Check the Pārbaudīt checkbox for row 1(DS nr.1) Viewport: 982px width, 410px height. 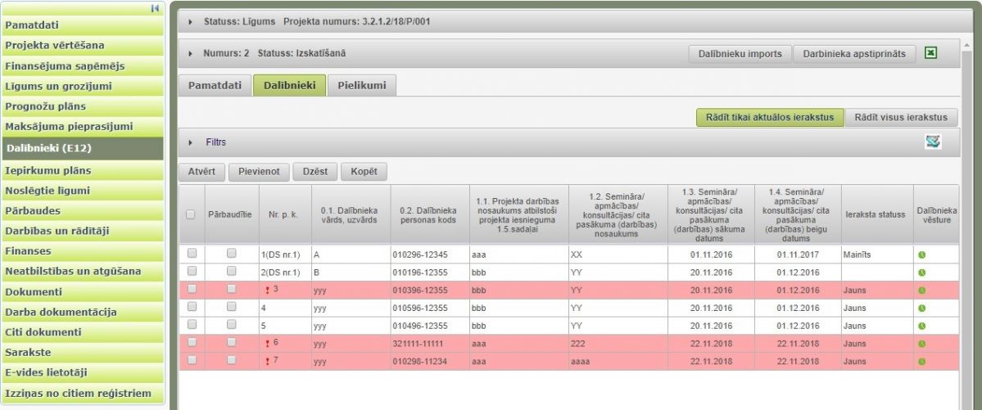pyautogui.click(x=232, y=255)
